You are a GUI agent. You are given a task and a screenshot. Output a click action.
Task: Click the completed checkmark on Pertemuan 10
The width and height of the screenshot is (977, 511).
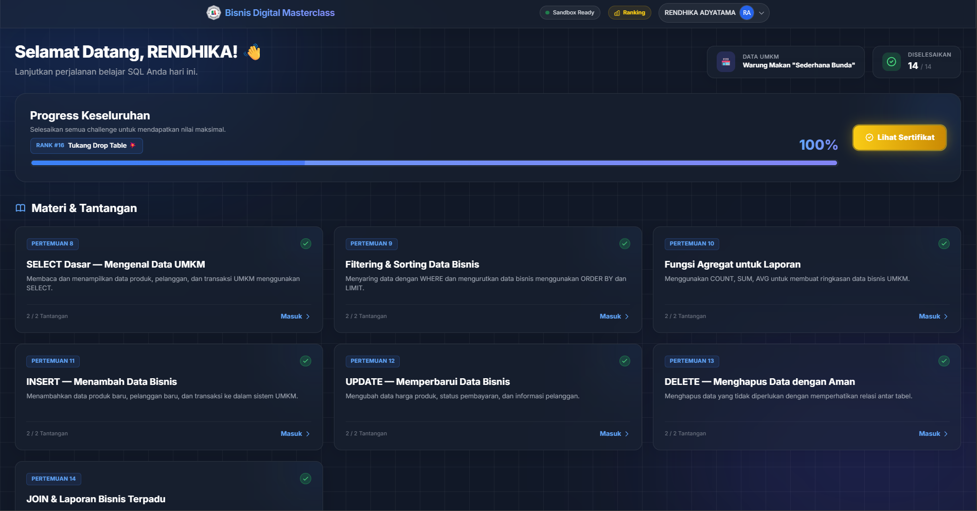point(944,244)
